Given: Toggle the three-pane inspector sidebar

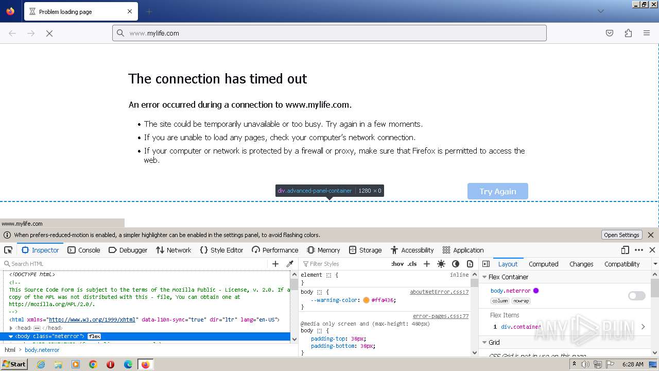Looking at the screenshot, I should pyautogui.click(x=485, y=264).
